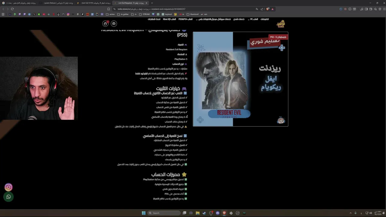Viewport: 386px width, 217px height.
Task: Click the PlayStation 5 platform text
Action: [x=181, y=59]
